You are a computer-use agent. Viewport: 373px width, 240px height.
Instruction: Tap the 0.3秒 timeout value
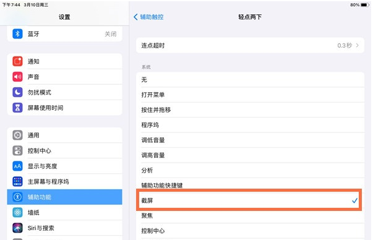pyautogui.click(x=345, y=45)
